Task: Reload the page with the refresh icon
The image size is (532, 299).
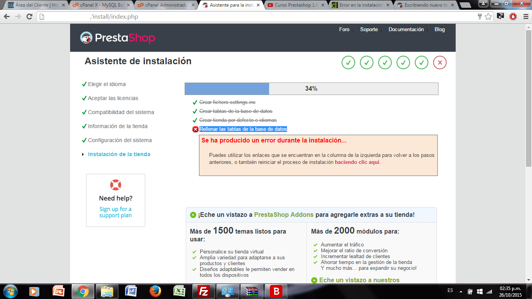Action: click(x=29, y=17)
